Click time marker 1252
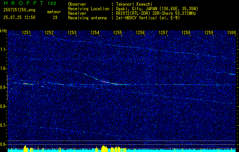 (x=49, y=33)
